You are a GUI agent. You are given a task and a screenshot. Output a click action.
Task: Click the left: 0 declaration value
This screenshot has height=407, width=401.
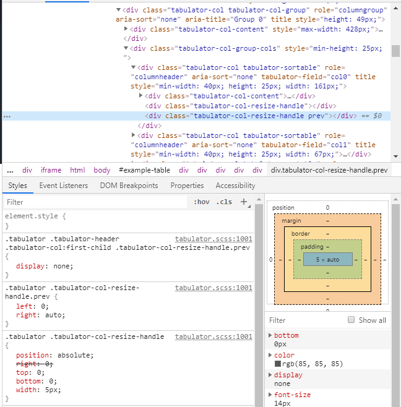43,306
